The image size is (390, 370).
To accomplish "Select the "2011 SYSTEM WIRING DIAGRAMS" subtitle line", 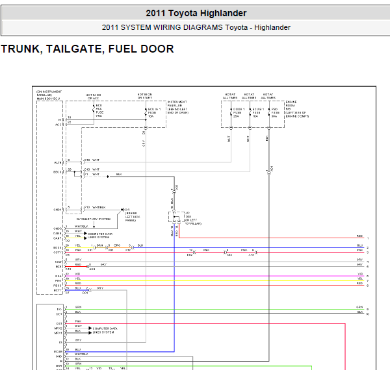I will point(196,27).
